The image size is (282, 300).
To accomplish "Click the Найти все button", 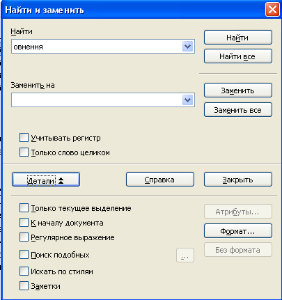I will click(x=238, y=56).
